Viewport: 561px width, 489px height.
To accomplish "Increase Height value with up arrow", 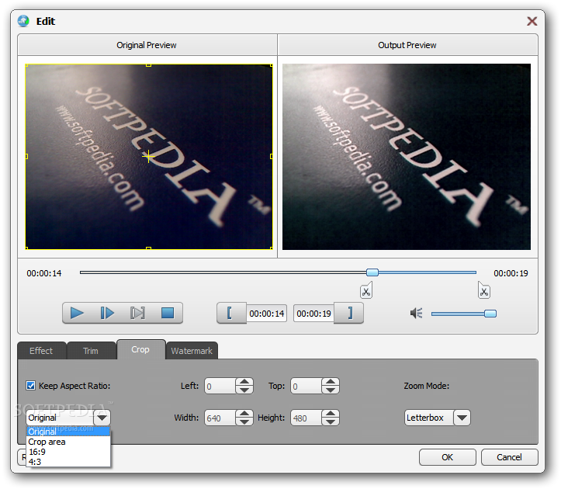I will 331,414.
